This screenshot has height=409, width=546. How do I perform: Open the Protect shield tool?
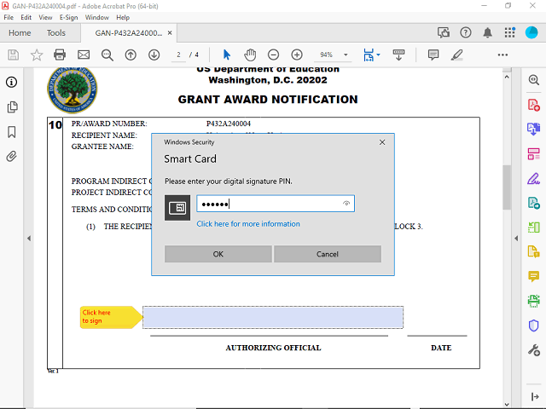click(533, 325)
